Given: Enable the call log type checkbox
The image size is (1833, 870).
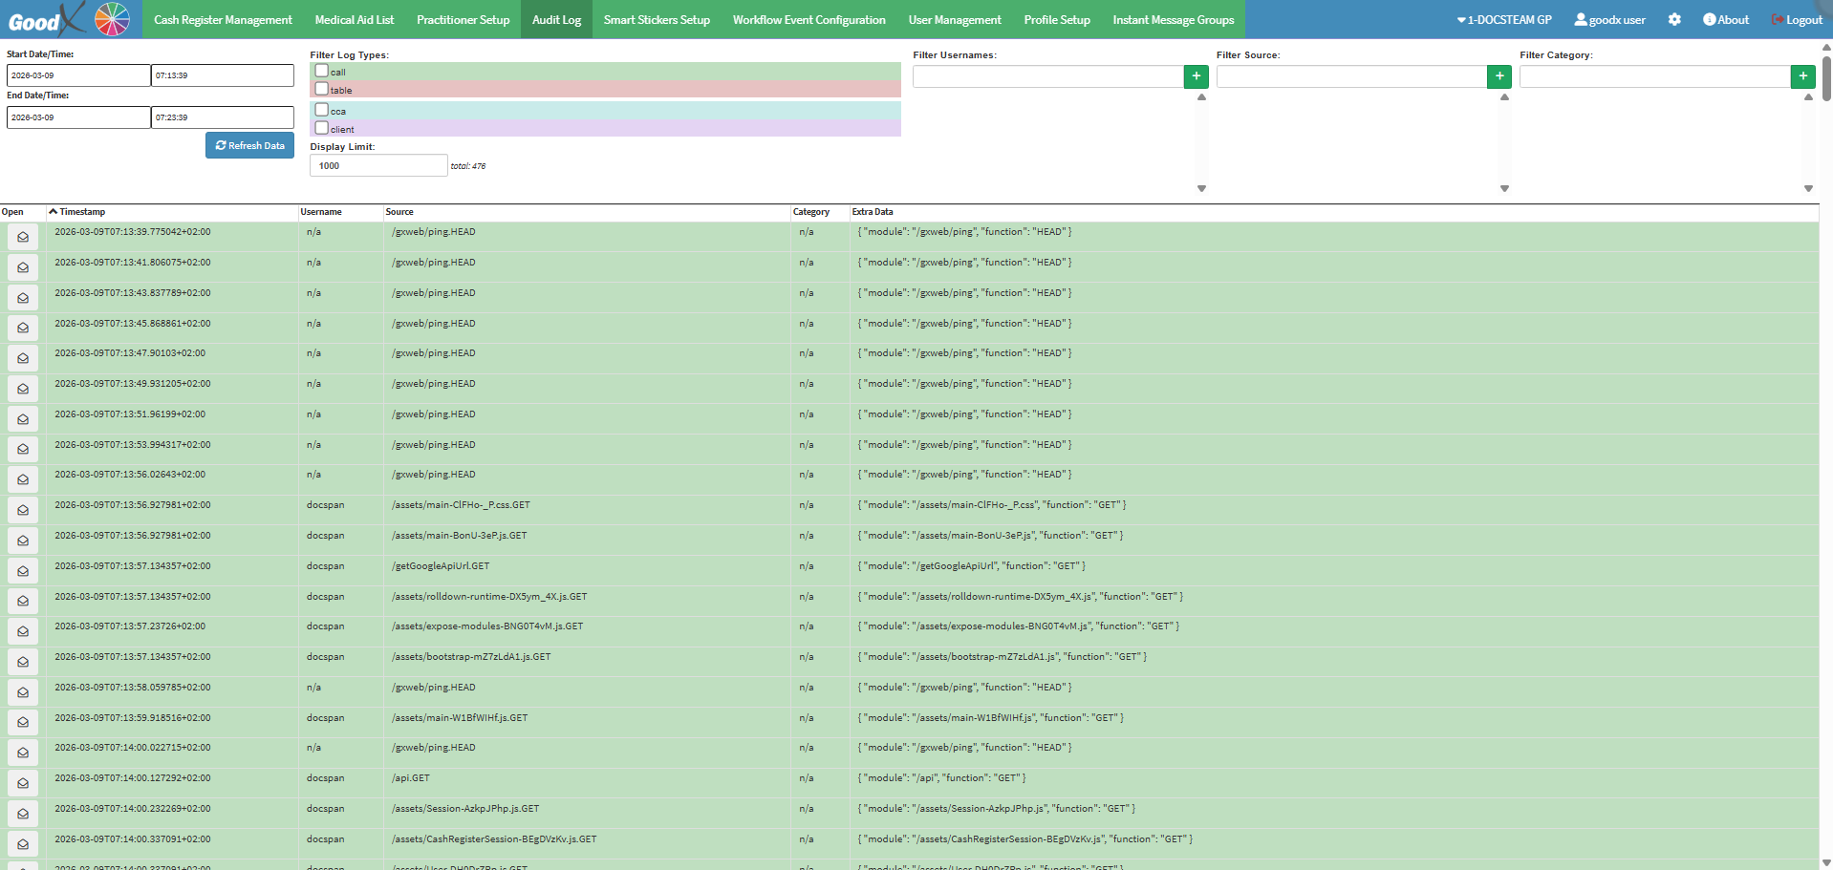Looking at the screenshot, I should [x=322, y=71].
